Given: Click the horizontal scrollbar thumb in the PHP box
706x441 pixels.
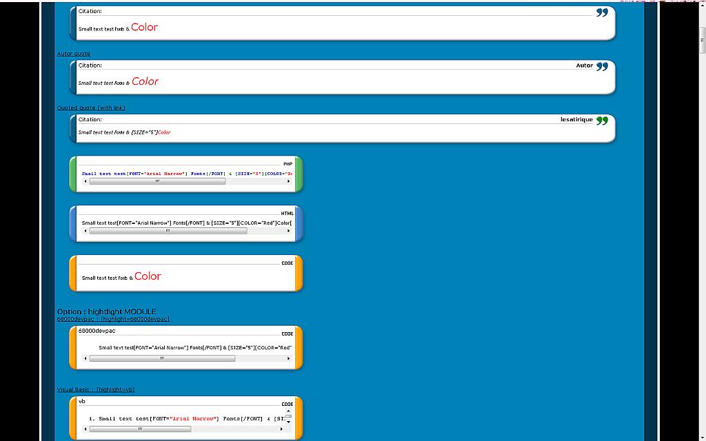Looking at the screenshot, I should (x=157, y=181).
